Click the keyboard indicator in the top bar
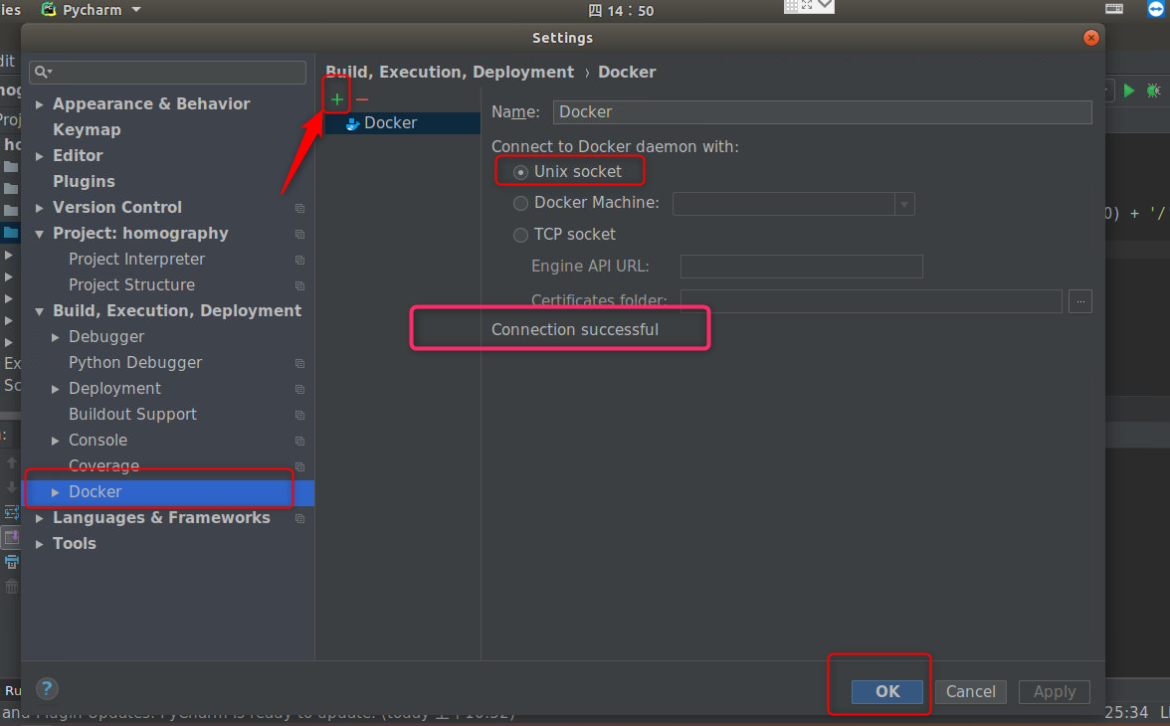1170x726 pixels. coord(1114,9)
